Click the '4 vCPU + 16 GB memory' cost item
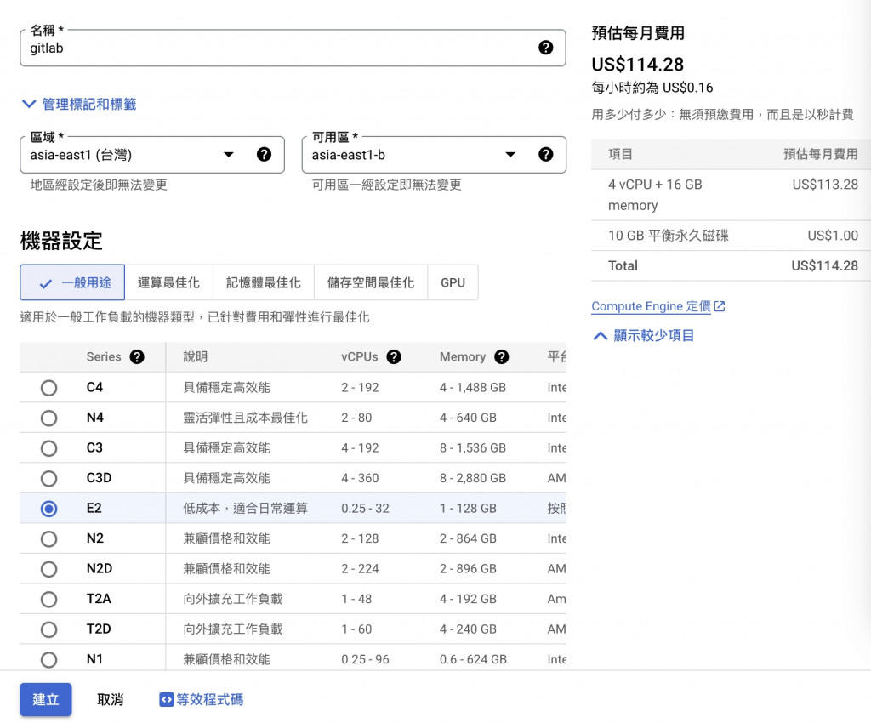The height and width of the screenshot is (723, 871). [655, 195]
